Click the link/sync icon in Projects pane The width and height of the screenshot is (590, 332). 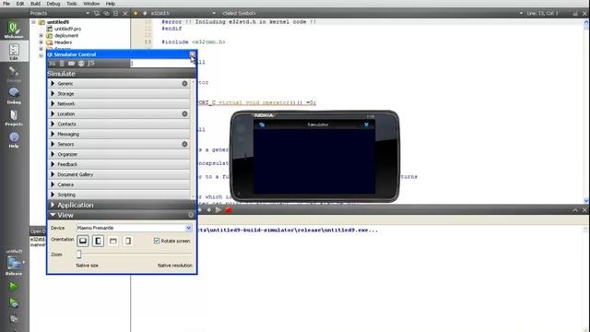106,13
